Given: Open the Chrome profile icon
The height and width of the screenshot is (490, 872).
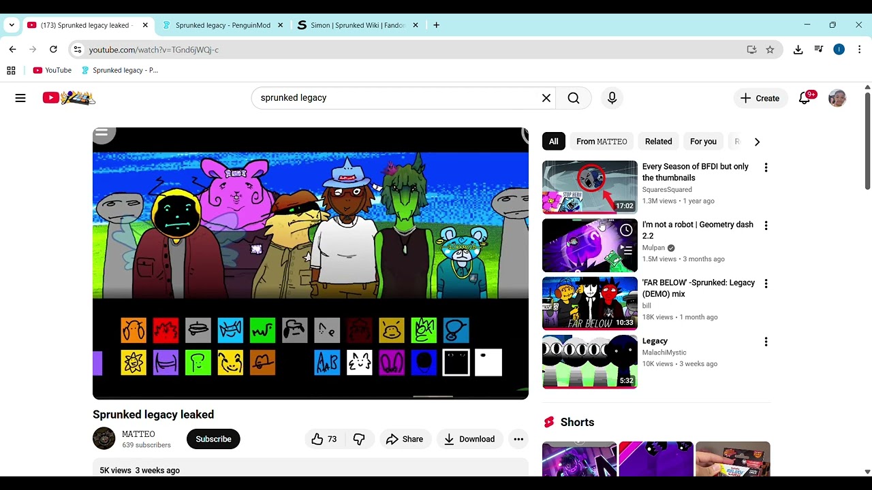Looking at the screenshot, I should [839, 50].
